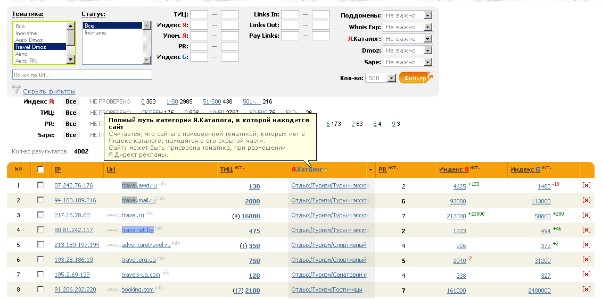Open info for adventuretravel.ru
The height and width of the screenshot is (299, 602).
(176, 244)
